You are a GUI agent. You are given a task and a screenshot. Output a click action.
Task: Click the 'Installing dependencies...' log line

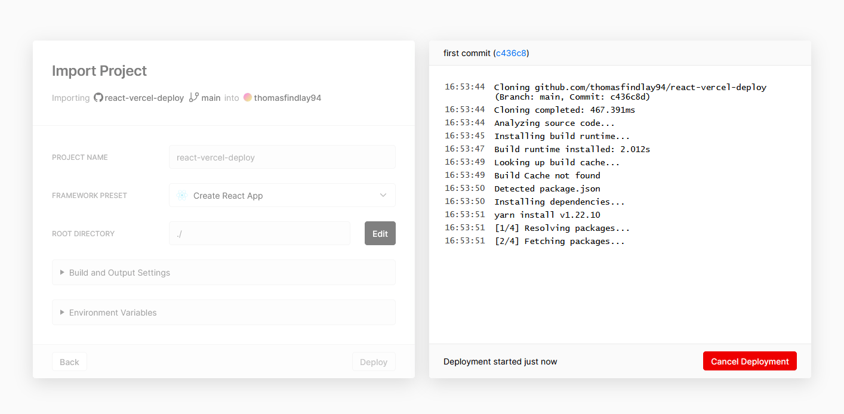560,202
